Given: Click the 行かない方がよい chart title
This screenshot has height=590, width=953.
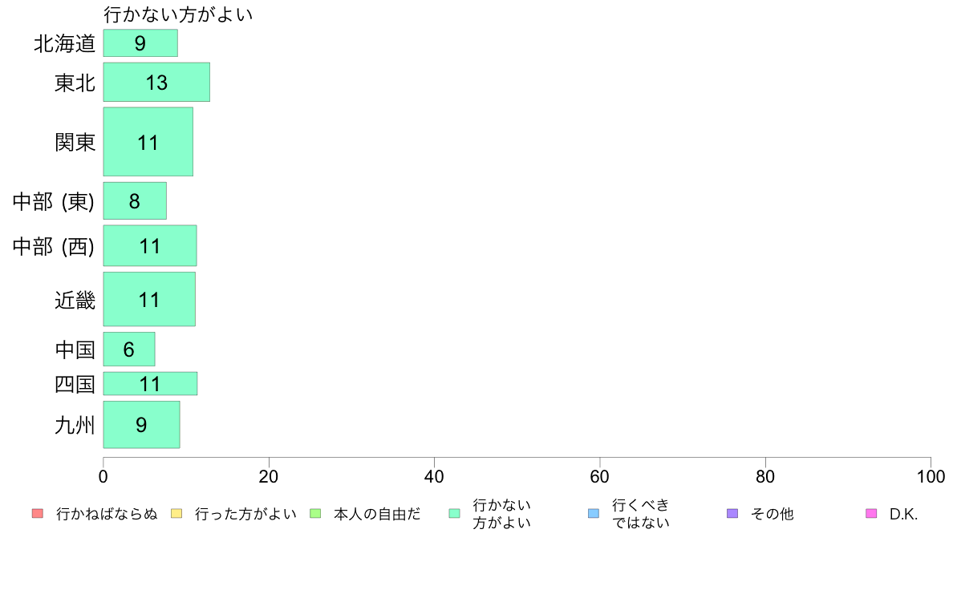Looking at the screenshot, I should pyautogui.click(x=177, y=14).
